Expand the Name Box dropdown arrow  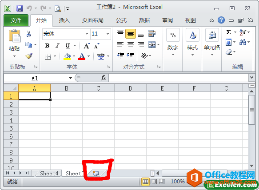click(x=70, y=78)
